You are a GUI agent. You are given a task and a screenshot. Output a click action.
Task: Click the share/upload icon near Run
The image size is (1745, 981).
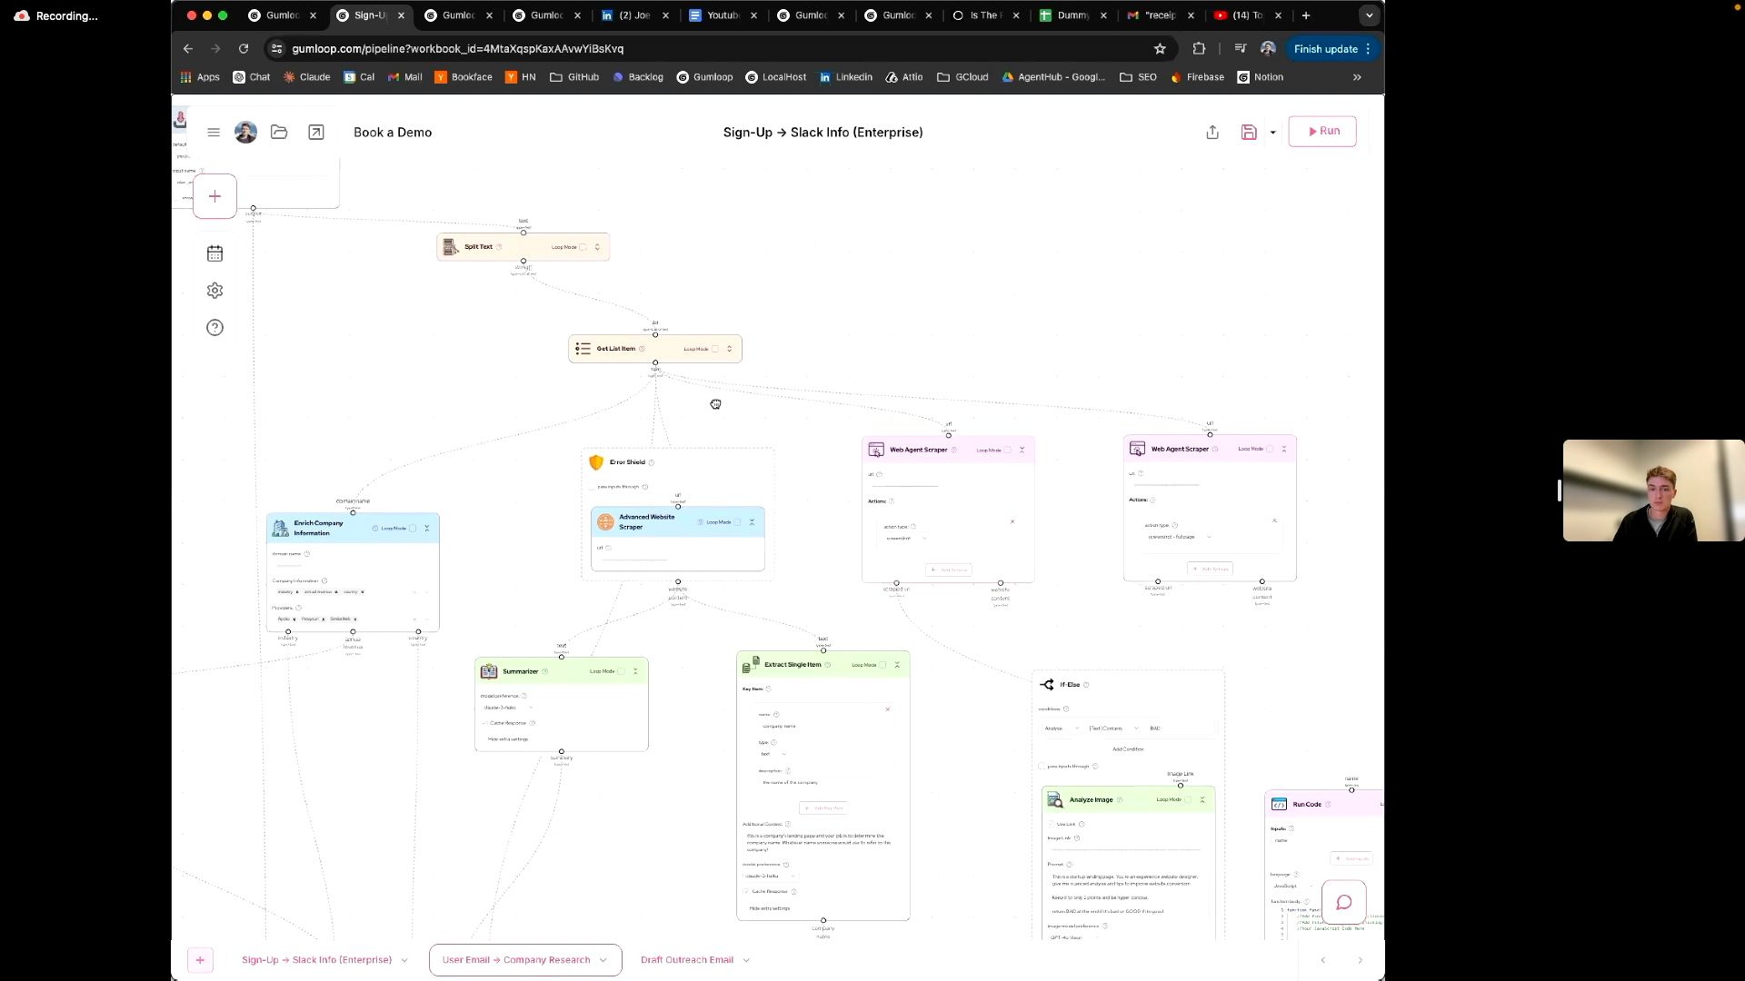pos(1212,133)
